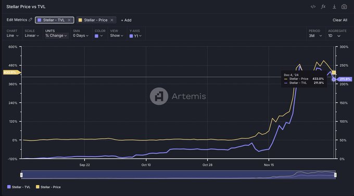
Task: Open the Chart type Line dropdown
Action: [12, 36]
